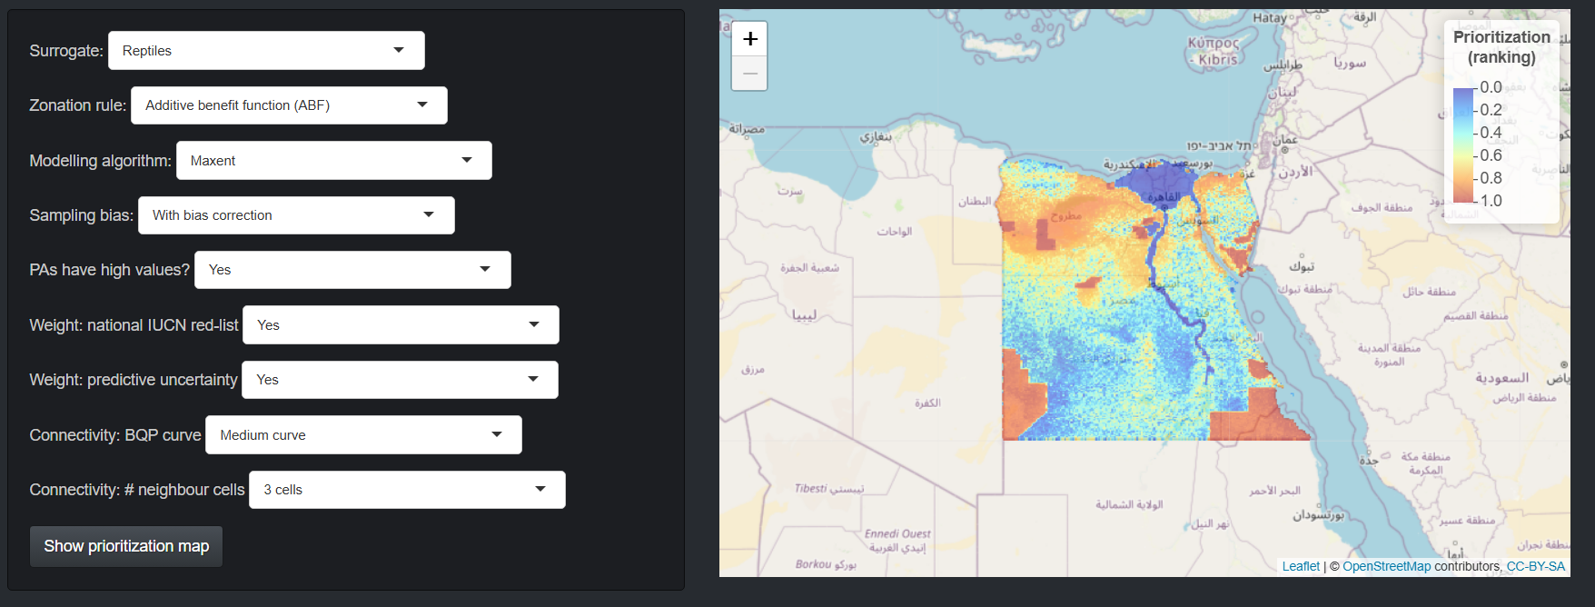Click the 0.0 legend value
The width and height of the screenshot is (1595, 607).
pos(1491,87)
